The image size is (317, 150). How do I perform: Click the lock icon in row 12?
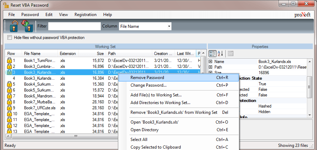[x=9, y=126]
